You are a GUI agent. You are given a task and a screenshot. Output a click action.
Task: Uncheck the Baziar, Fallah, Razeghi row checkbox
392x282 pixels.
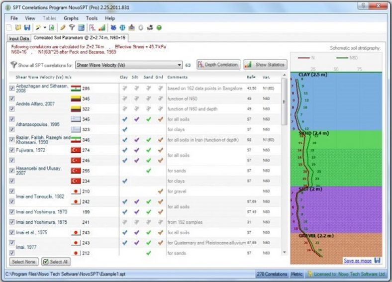coord(12,139)
